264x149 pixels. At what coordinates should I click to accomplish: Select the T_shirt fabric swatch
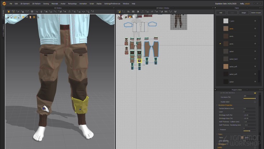click(226, 21)
